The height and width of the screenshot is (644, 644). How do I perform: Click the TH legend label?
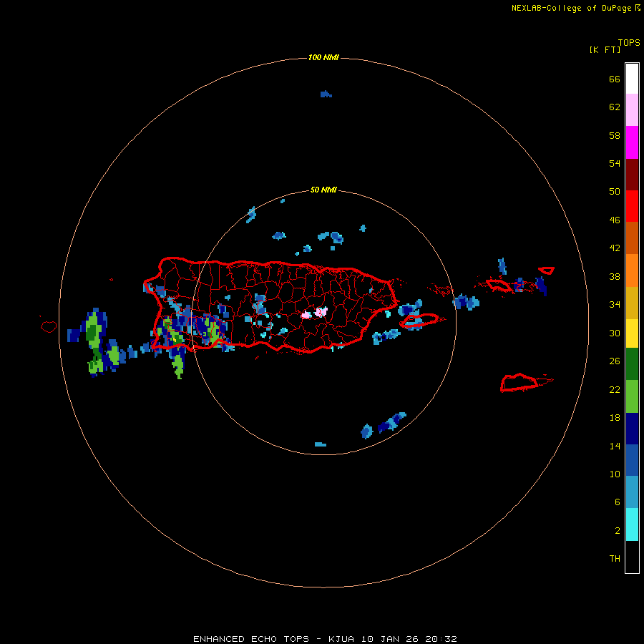click(x=615, y=558)
